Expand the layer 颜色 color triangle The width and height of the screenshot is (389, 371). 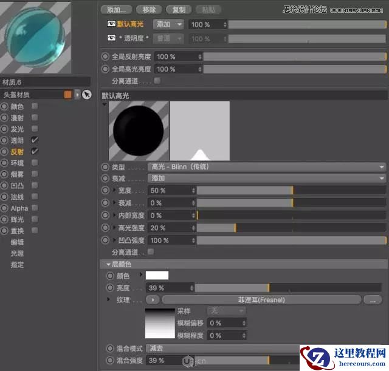pos(141,274)
